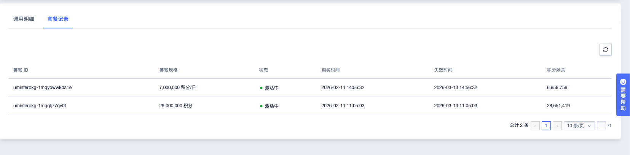The image size is (630, 155).
Task: Focus the jump-to-page input box
Action: pos(601,126)
